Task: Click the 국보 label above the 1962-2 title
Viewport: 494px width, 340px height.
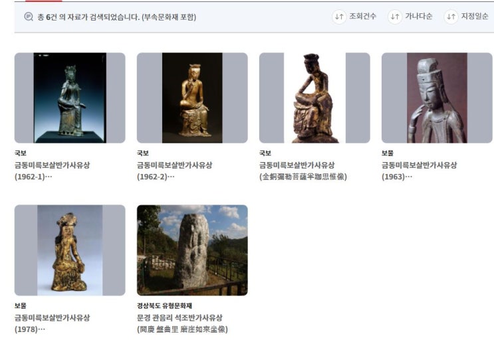Action: (x=143, y=153)
